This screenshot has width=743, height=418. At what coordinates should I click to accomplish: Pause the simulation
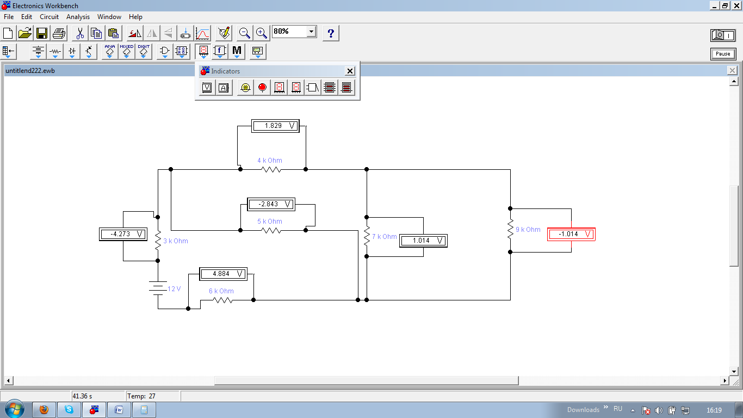(723, 54)
